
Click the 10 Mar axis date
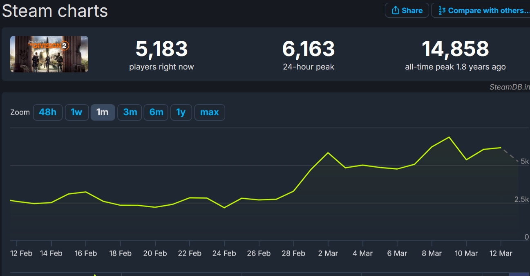466,254
